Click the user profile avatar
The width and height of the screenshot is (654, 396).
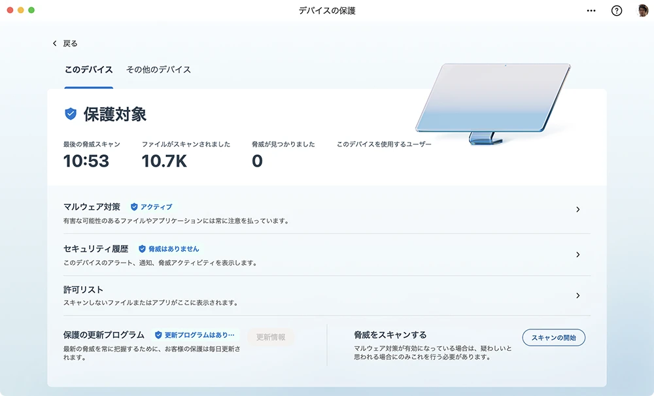tap(643, 10)
